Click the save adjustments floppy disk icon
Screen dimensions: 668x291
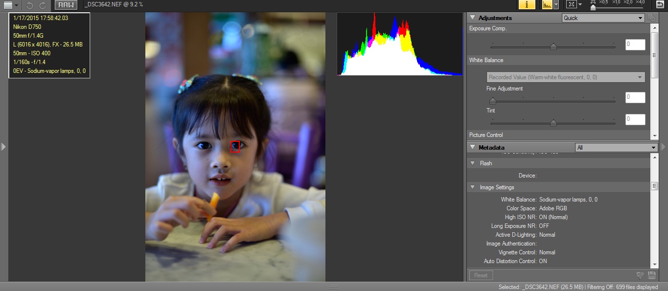651,275
